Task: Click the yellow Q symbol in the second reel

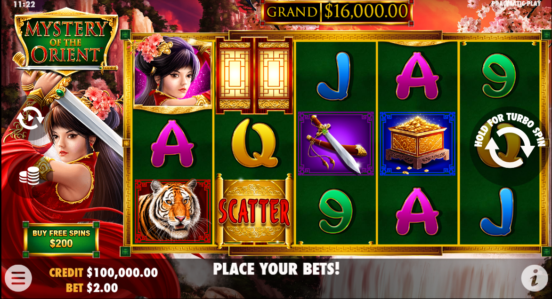Action: (254, 144)
